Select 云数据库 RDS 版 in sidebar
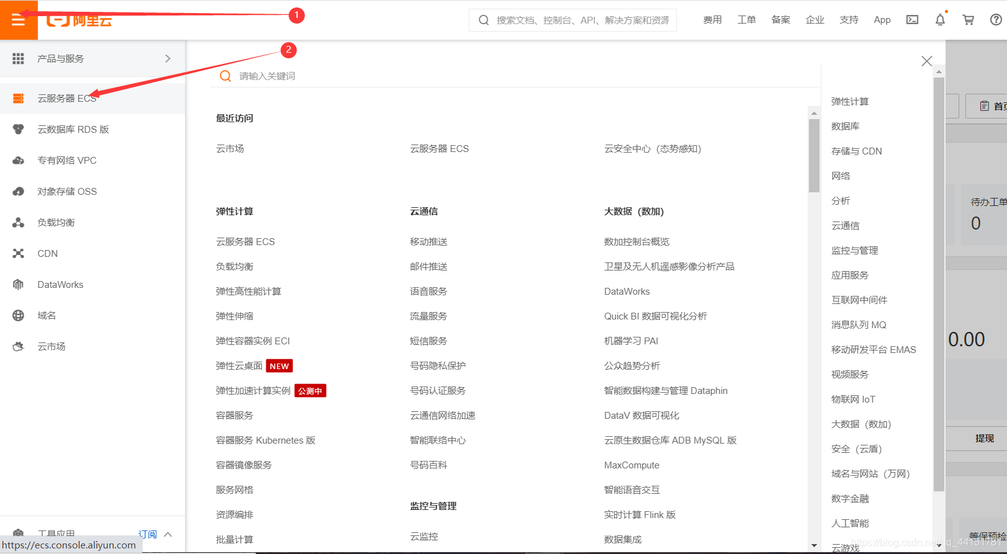This screenshot has height=554, width=1007. tap(93, 129)
